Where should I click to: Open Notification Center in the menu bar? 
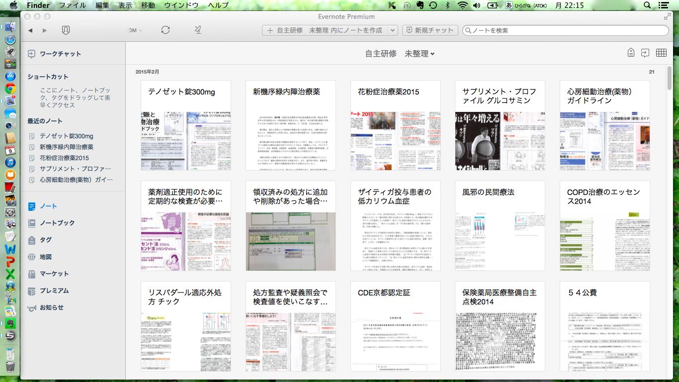tap(664, 5)
